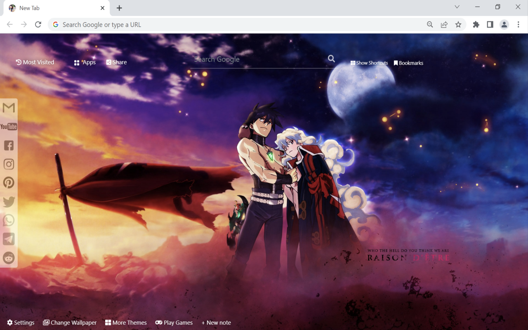The height and width of the screenshot is (330, 528).
Task: Open the Chrome profile avatar
Action: 504,25
